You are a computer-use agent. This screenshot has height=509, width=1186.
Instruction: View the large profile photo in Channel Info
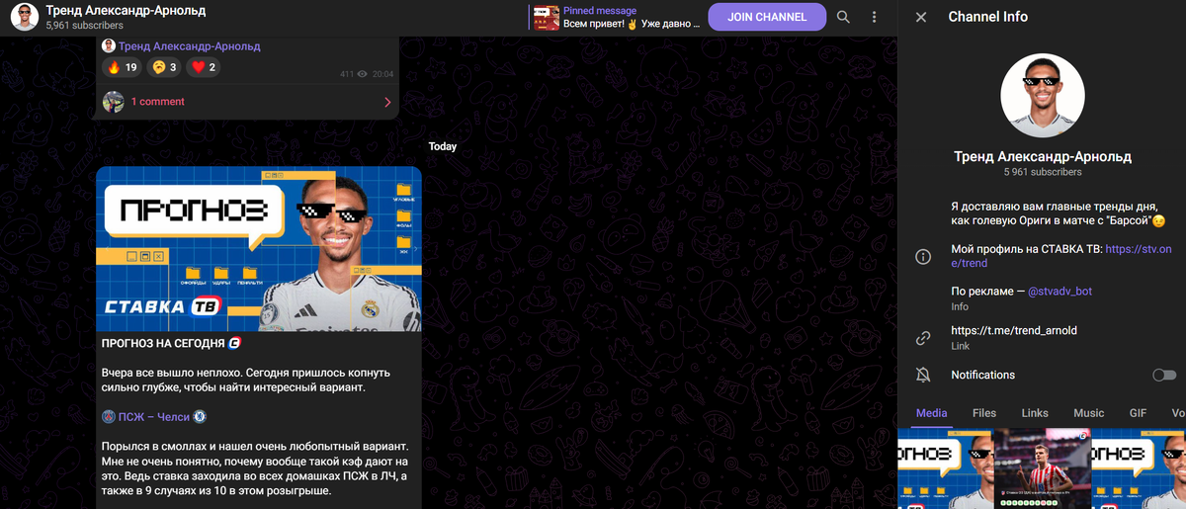[1043, 95]
